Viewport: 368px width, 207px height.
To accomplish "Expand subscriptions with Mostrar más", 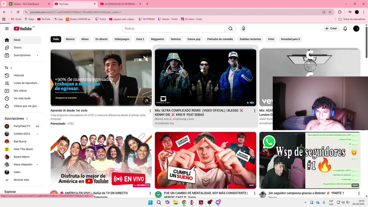I will tap(22, 180).
